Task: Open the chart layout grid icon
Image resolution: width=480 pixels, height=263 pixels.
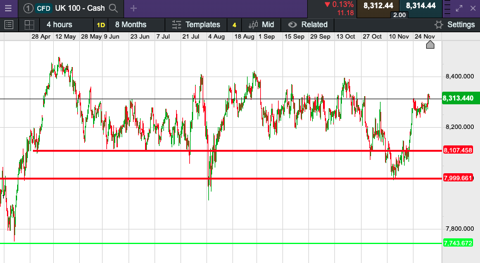Action: (x=29, y=25)
